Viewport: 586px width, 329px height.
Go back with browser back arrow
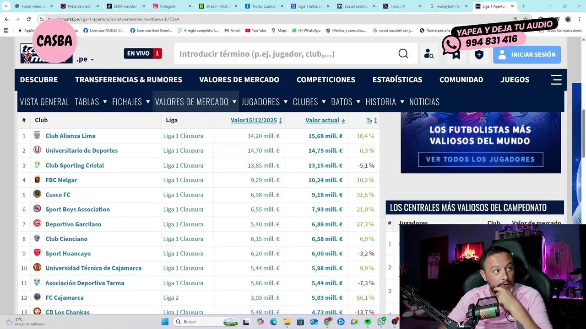(6, 19)
